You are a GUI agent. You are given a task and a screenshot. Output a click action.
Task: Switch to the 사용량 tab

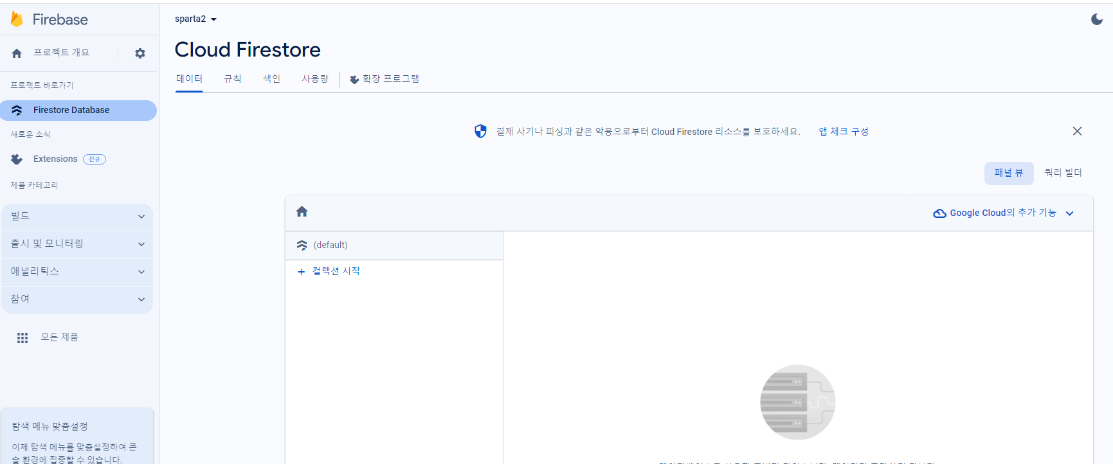click(x=315, y=79)
